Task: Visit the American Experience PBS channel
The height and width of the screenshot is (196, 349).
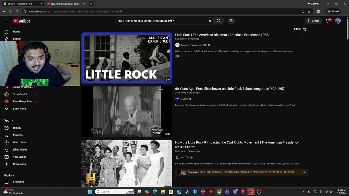Action: (194, 45)
